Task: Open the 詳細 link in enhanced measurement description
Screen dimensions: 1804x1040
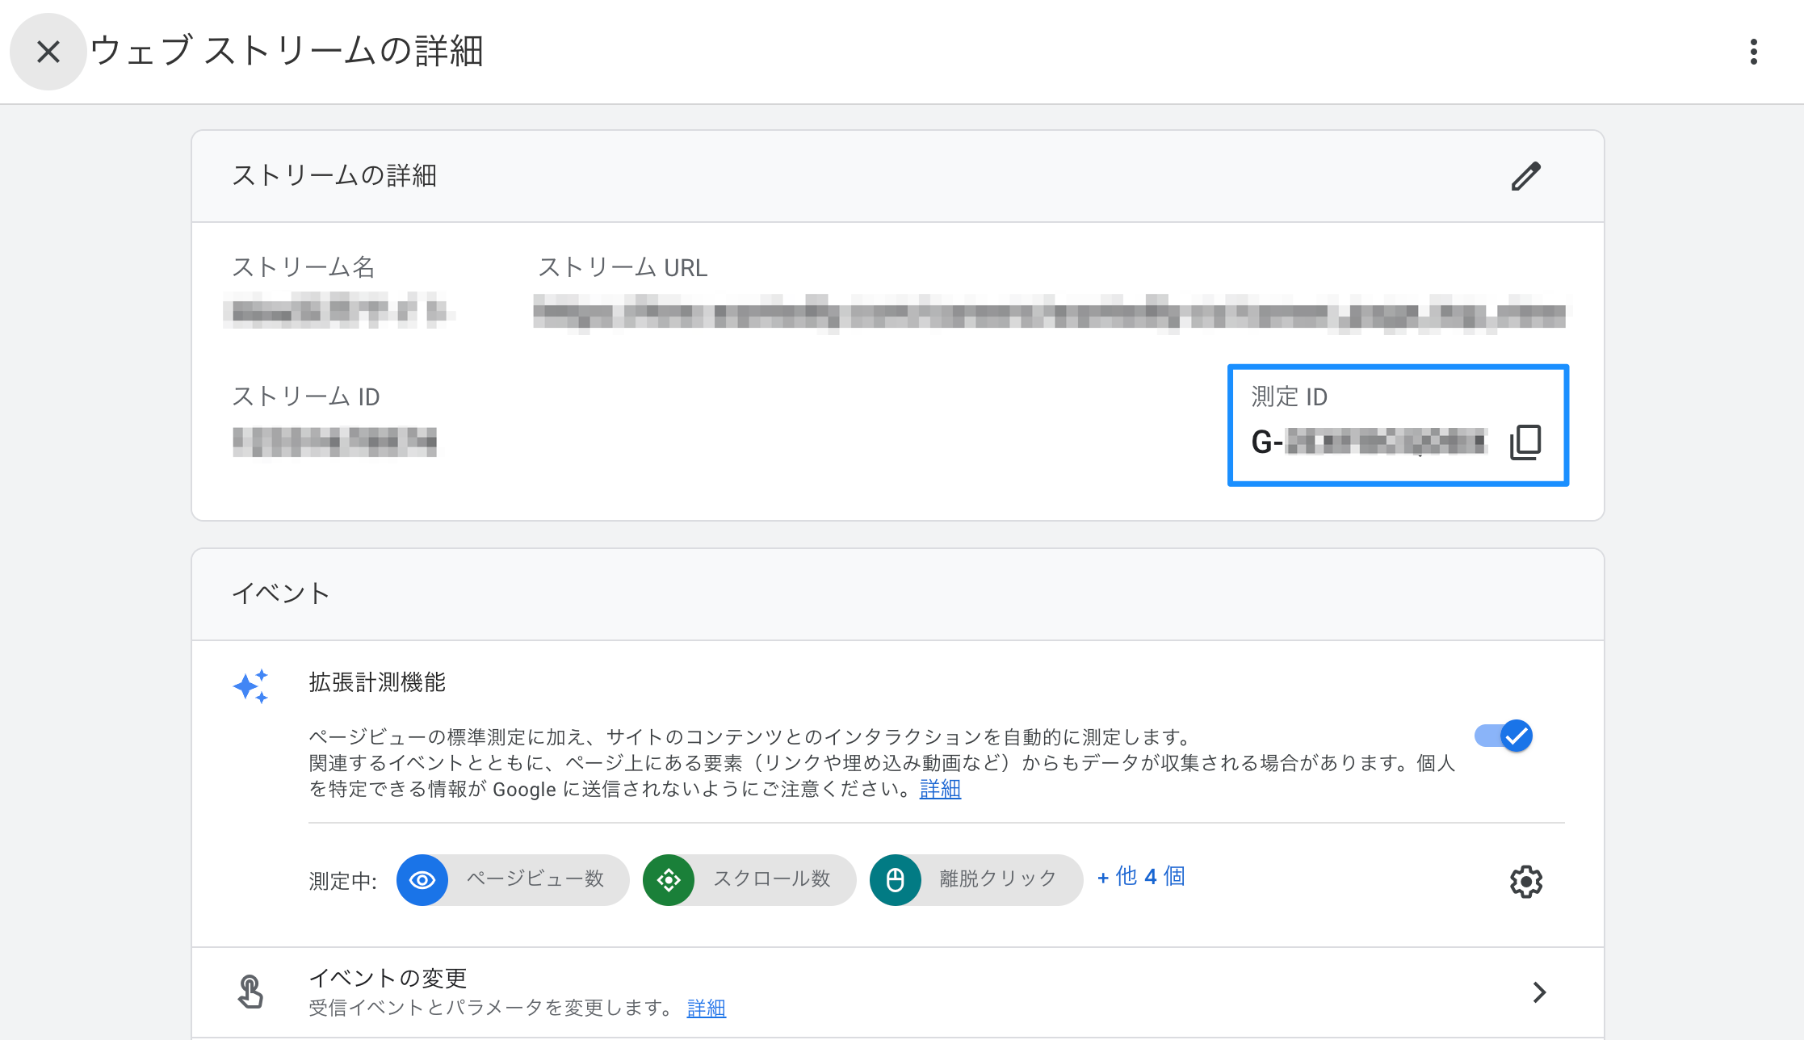Action: [940, 789]
